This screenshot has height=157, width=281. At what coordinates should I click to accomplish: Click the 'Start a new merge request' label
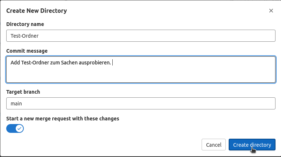63,119
